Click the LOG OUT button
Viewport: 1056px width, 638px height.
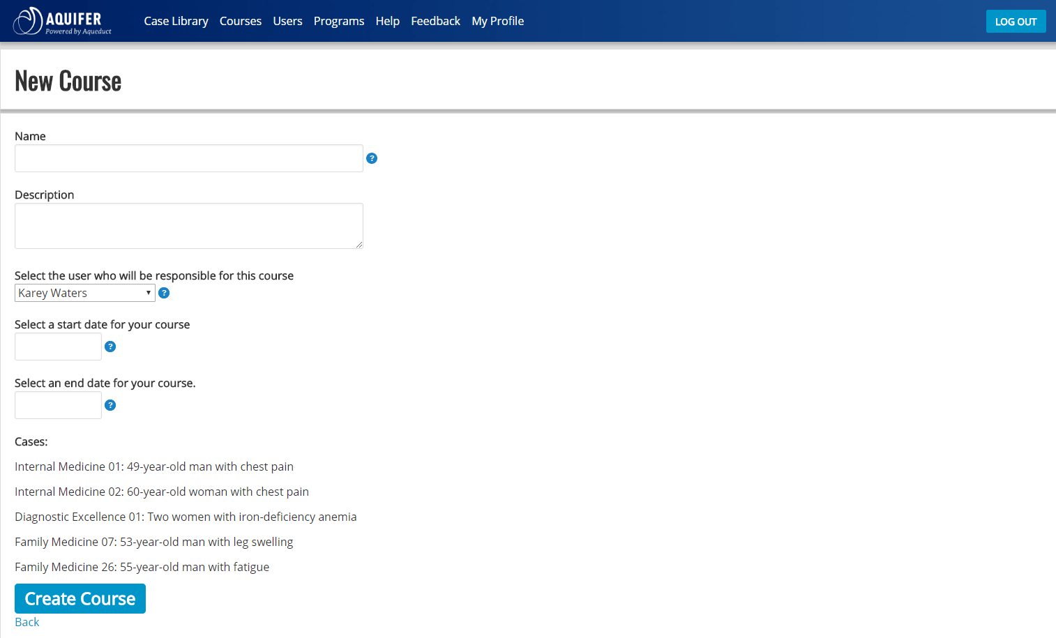pos(1016,22)
